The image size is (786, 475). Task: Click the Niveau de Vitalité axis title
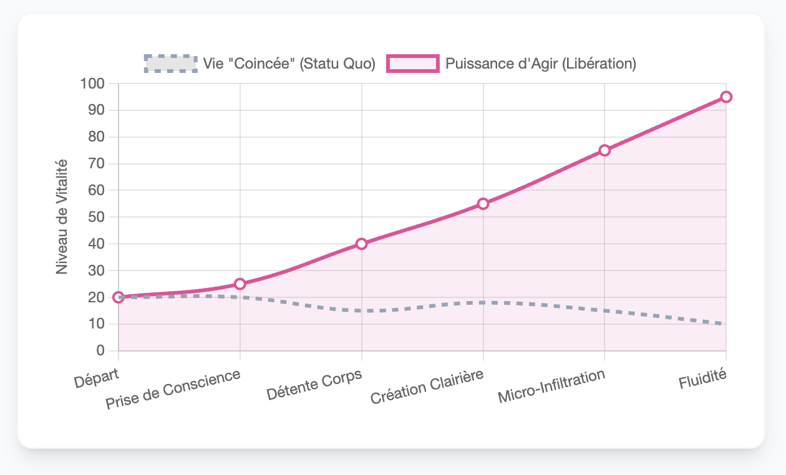(62, 217)
